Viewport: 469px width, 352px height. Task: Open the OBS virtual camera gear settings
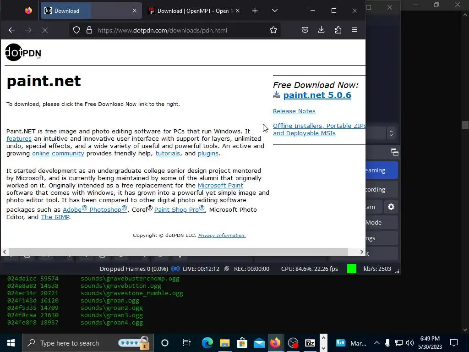(x=391, y=207)
